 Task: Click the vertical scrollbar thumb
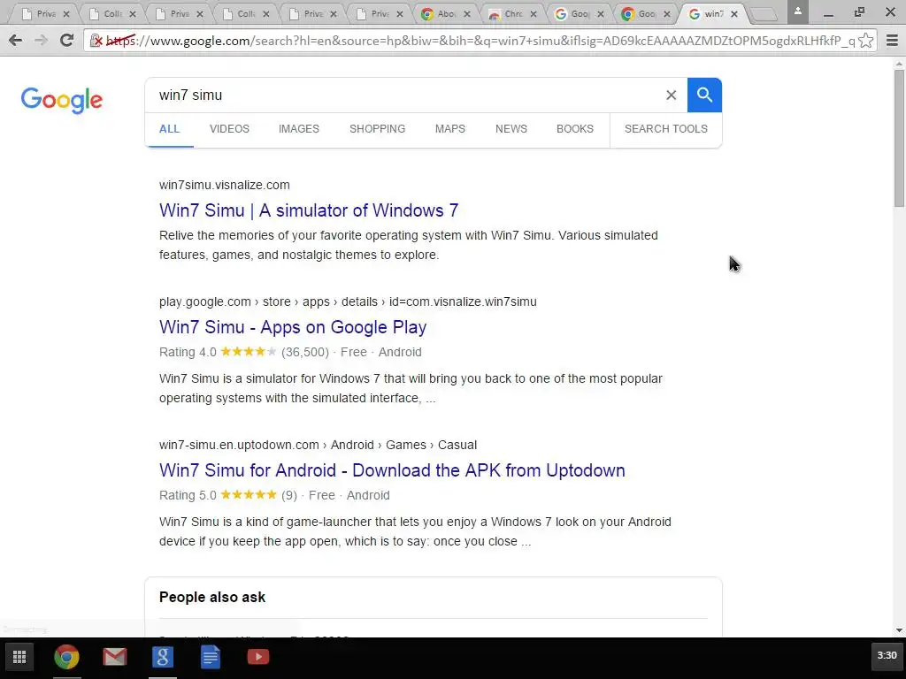899,137
